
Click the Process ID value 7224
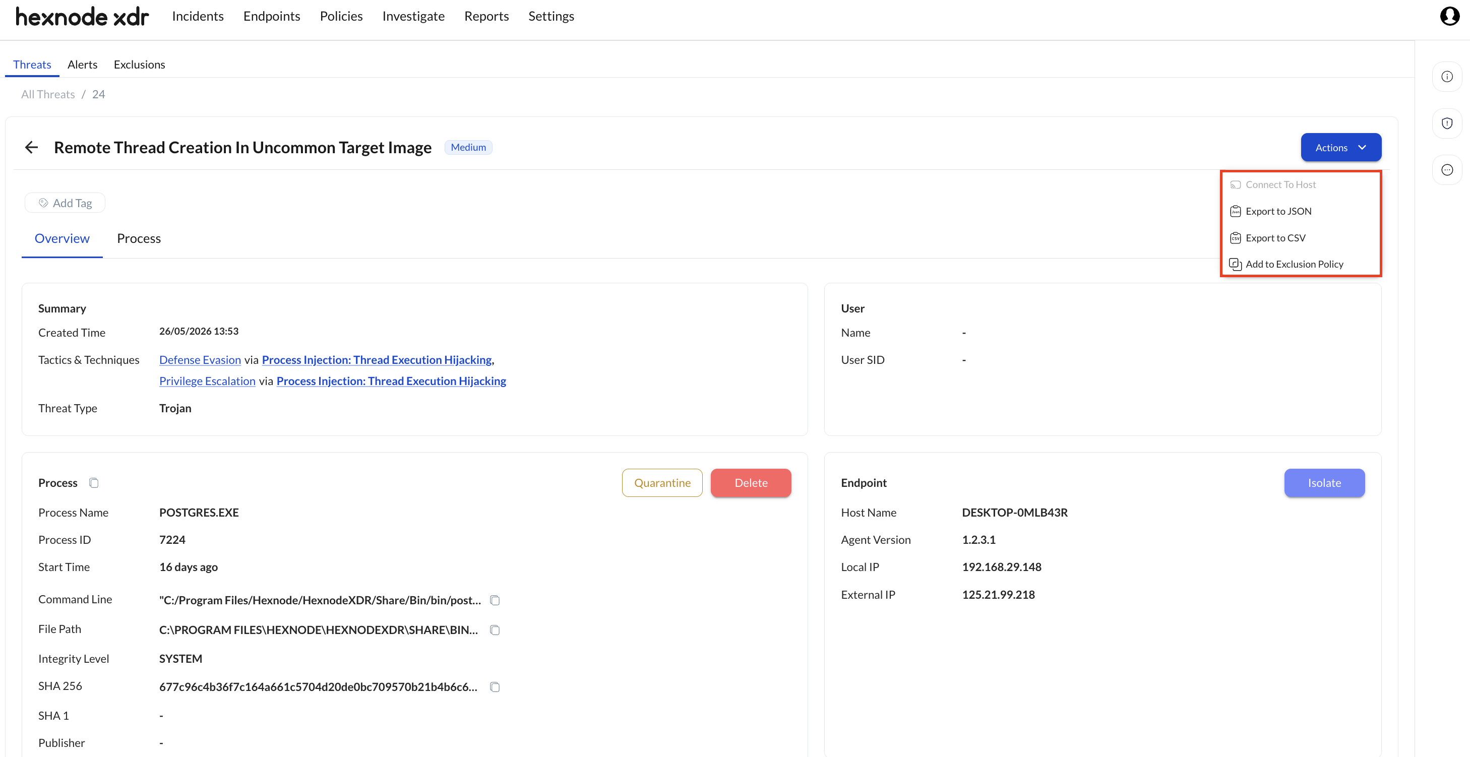coord(172,540)
